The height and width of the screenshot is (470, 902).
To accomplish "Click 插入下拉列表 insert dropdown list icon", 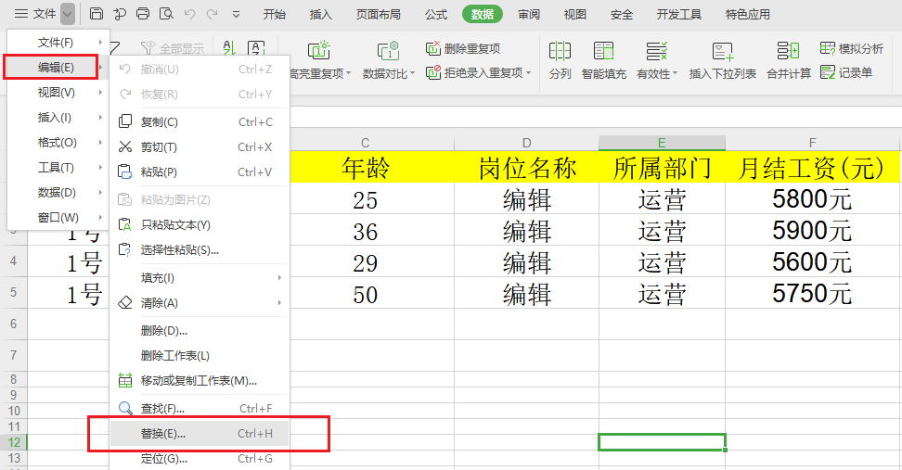I will point(723,51).
